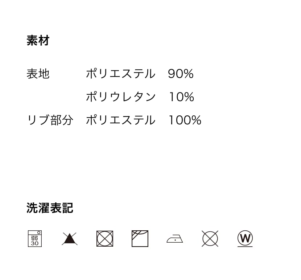301x280 pixels.
Task: Click the ポリウレタン text
Action: pos(121,97)
